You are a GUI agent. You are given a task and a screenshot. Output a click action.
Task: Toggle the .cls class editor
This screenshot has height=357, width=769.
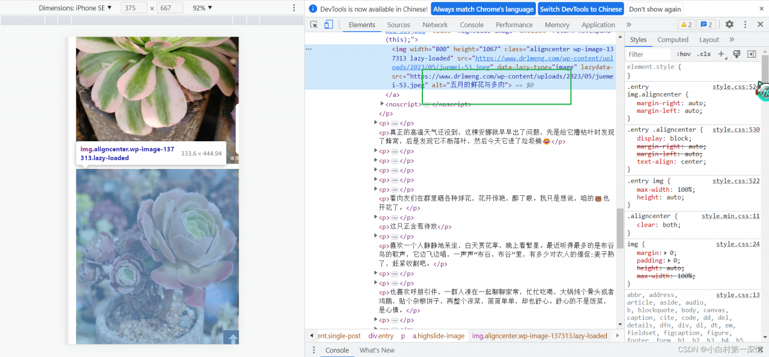tap(704, 54)
